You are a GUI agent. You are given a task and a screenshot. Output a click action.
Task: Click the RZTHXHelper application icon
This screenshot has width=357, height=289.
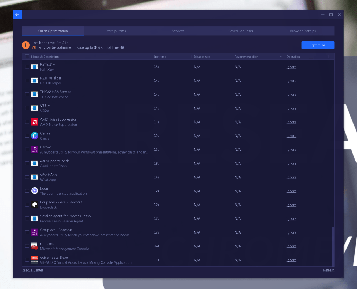pos(35,81)
